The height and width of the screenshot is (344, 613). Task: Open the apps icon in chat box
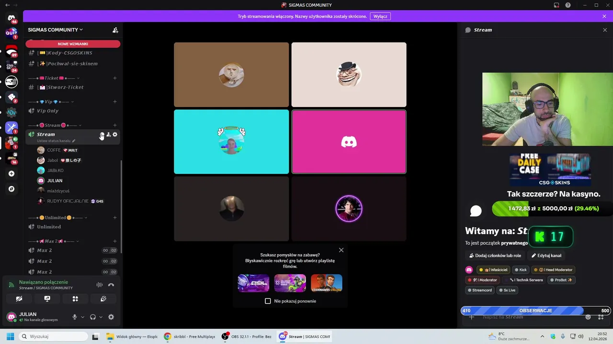pos(601,317)
